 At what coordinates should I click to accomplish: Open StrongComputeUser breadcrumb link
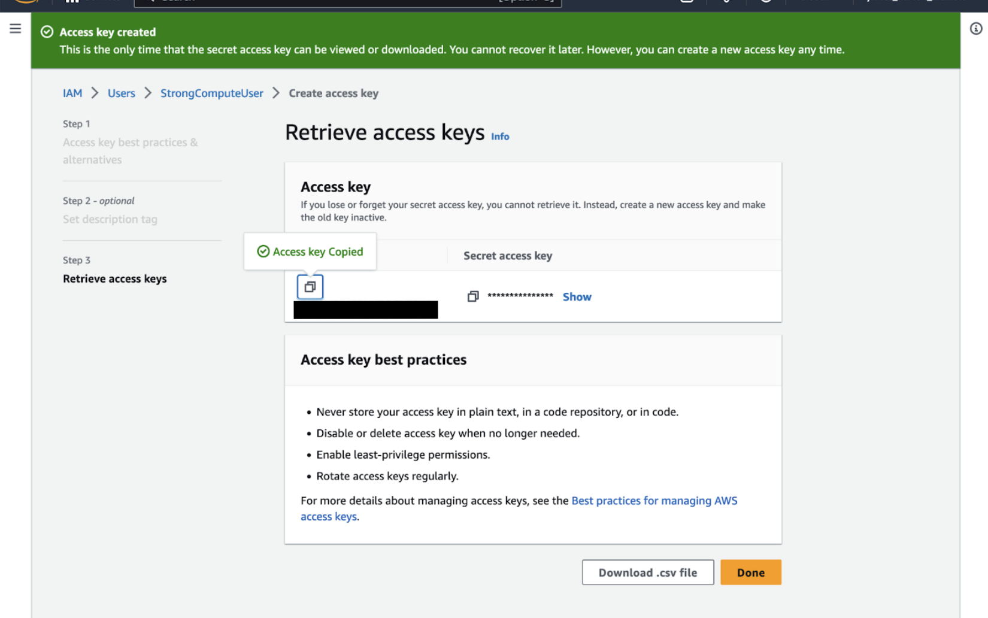(212, 93)
